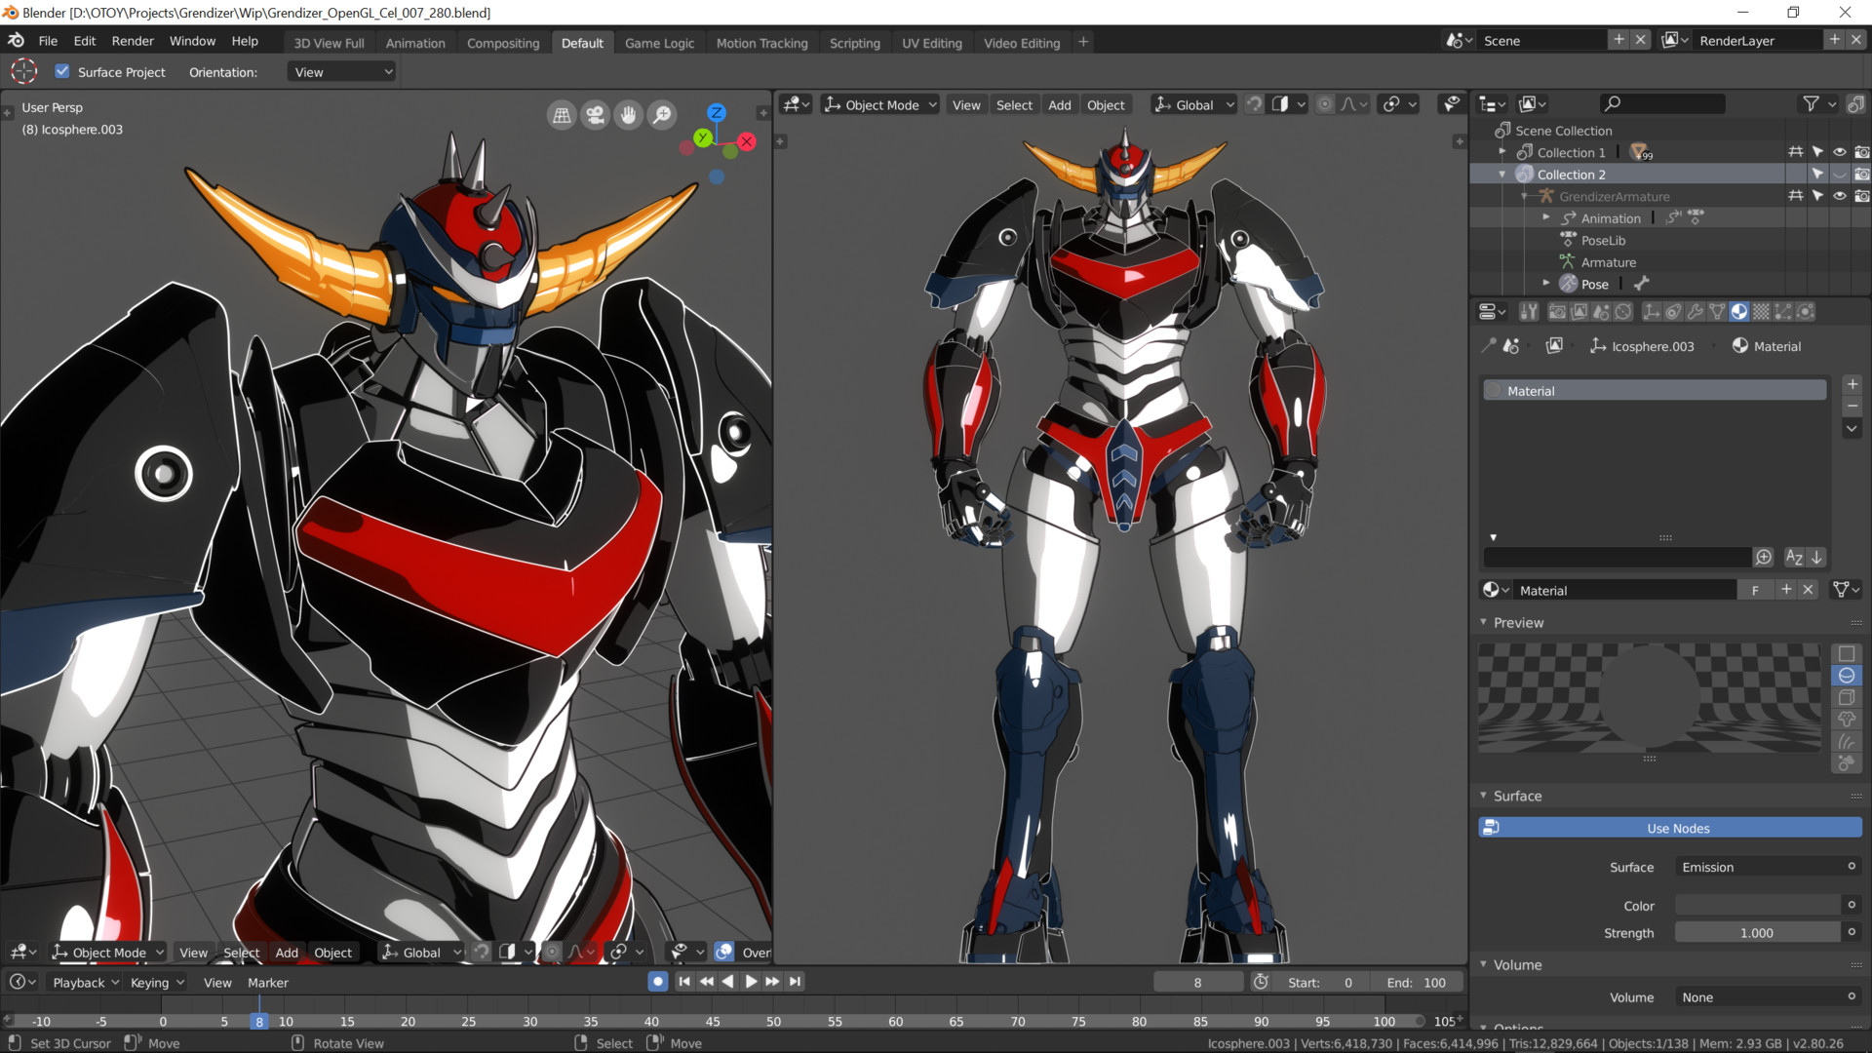The width and height of the screenshot is (1872, 1053).
Task: Open the Playback dropdown in timeline
Action: coord(86,982)
